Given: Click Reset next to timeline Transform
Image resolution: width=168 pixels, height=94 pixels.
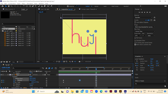Looking at the screenshot, I should coord(31,77).
